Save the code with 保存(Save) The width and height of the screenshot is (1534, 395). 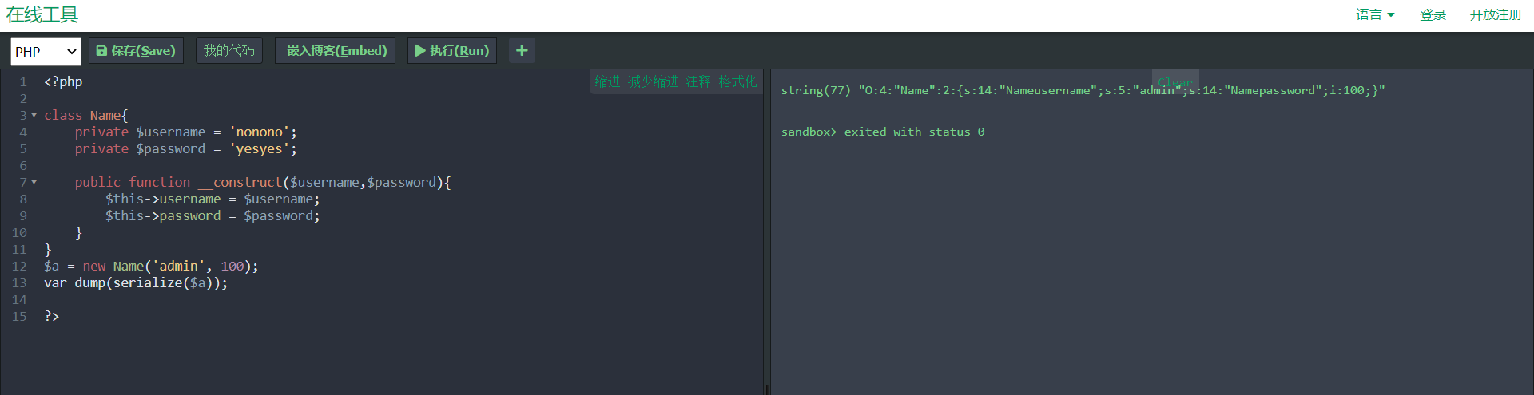136,50
